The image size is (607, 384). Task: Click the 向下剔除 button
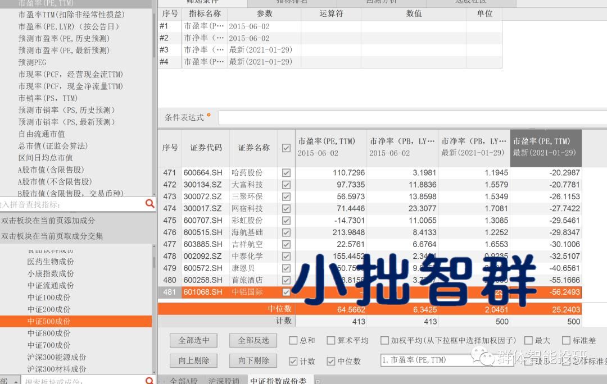click(253, 360)
